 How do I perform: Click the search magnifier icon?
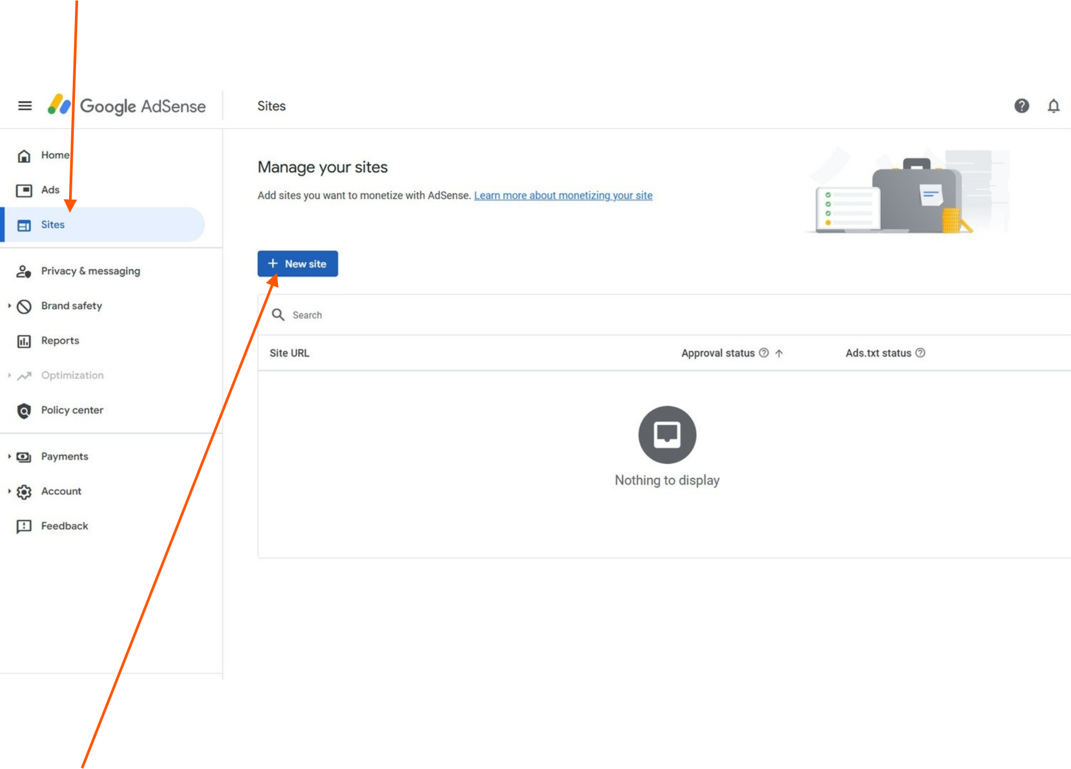coord(278,315)
